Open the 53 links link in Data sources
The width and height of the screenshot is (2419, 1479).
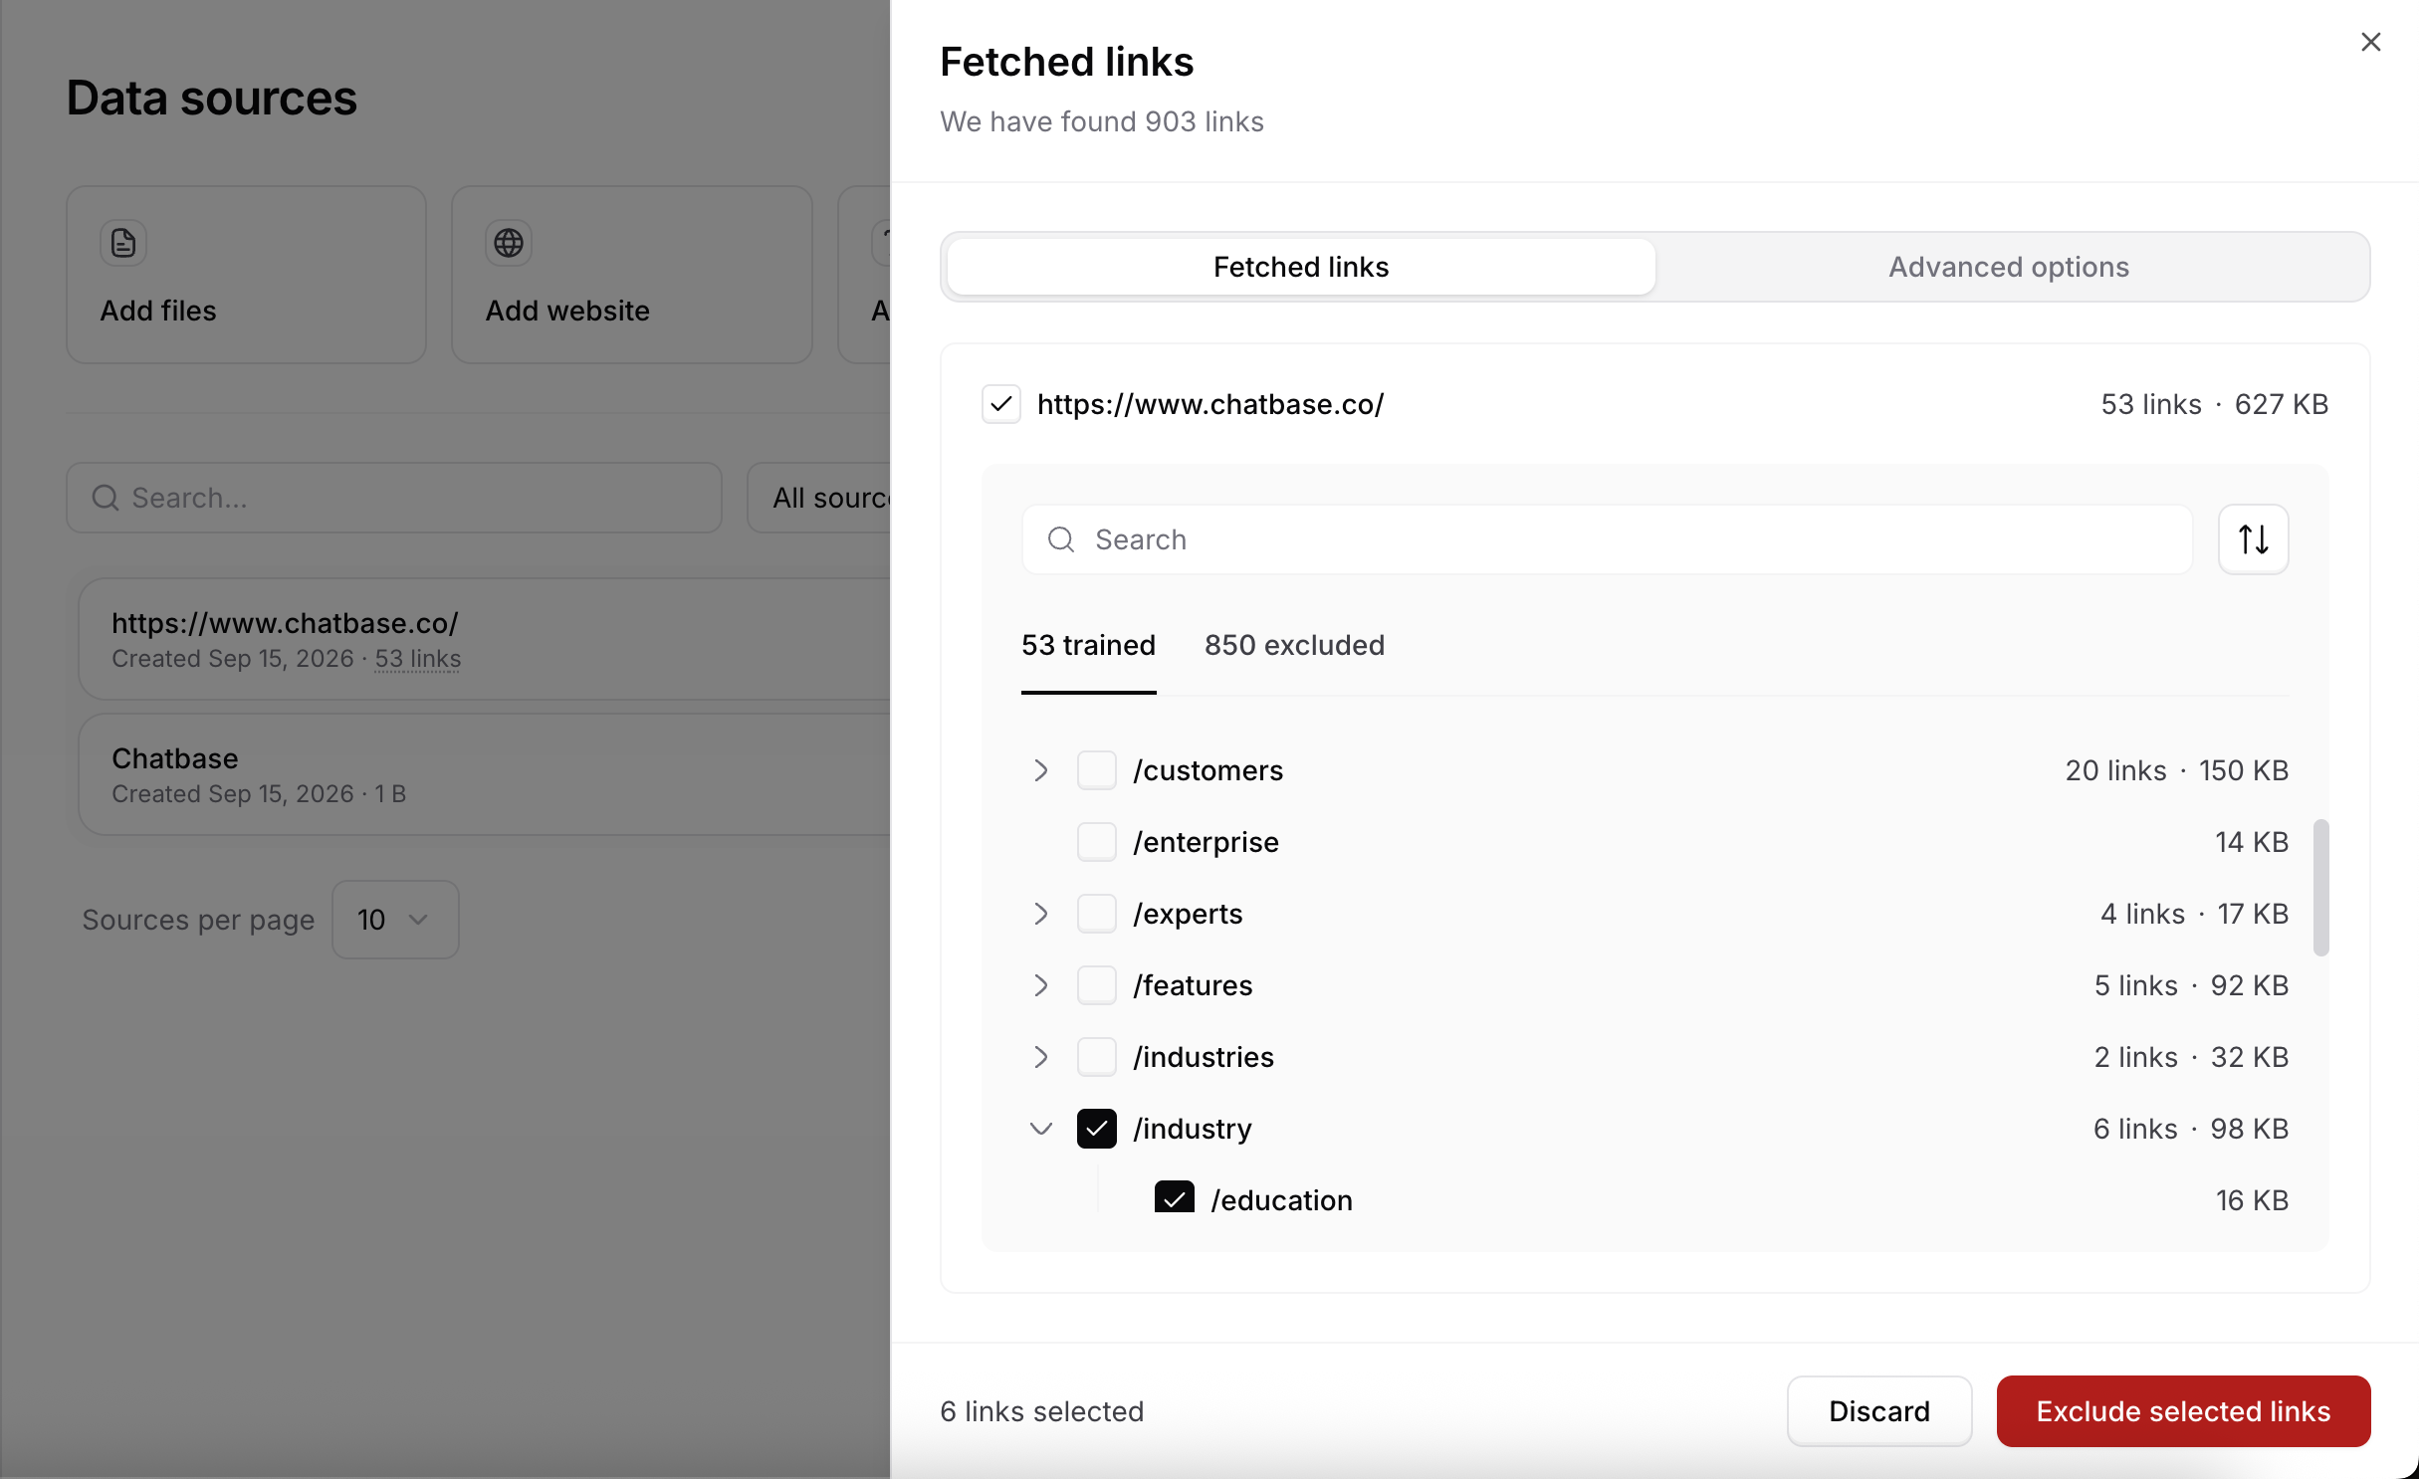(x=417, y=659)
